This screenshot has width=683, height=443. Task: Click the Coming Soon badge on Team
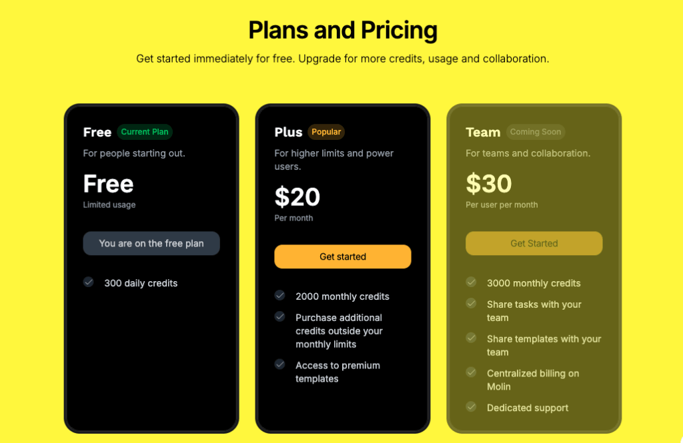pyautogui.click(x=536, y=132)
